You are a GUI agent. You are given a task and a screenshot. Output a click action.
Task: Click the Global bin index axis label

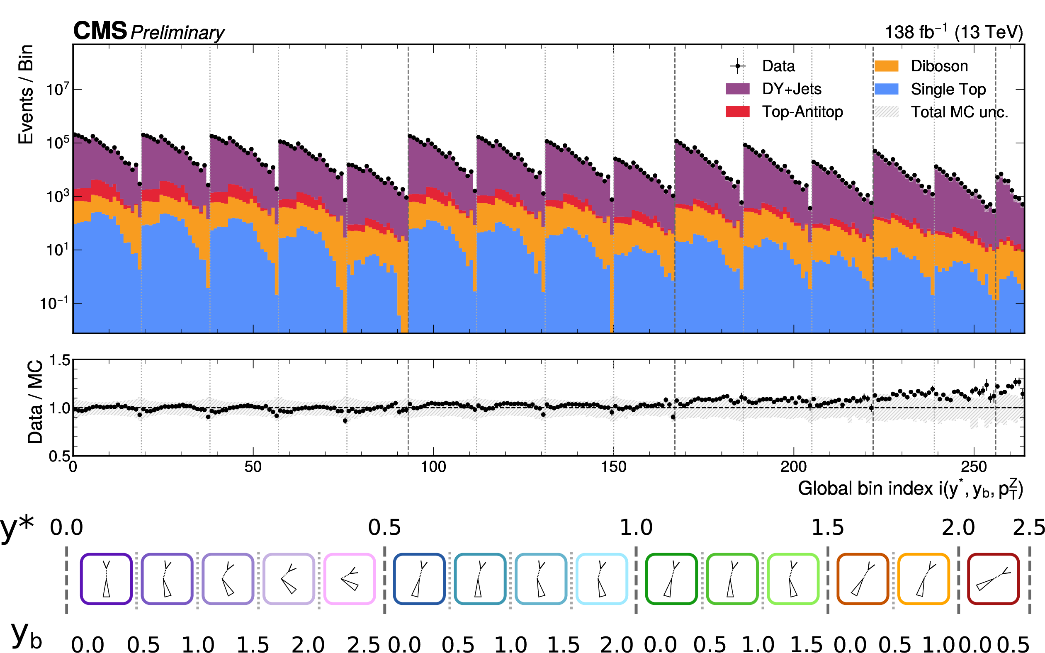tap(910, 489)
